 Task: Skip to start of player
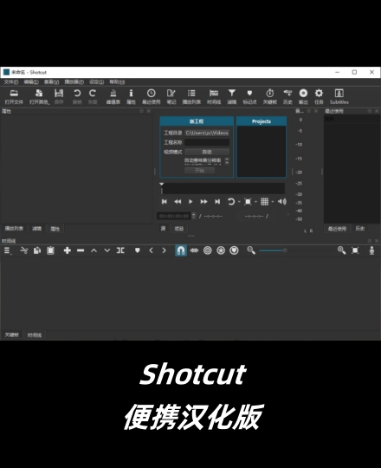[x=165, y=202]
